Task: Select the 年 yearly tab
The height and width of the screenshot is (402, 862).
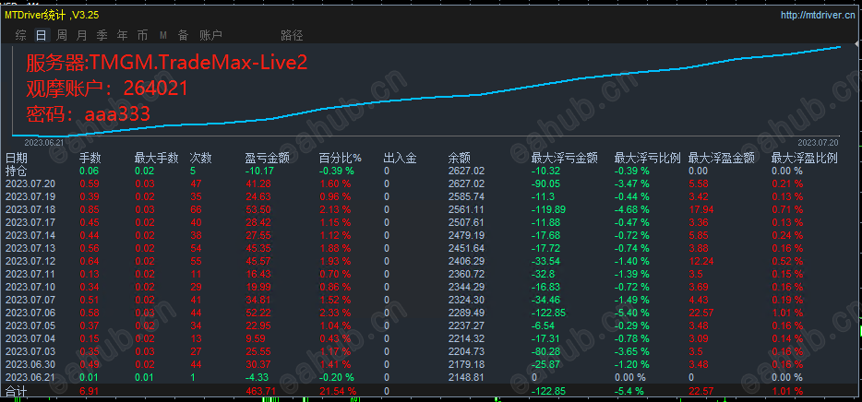Action: 122,36
